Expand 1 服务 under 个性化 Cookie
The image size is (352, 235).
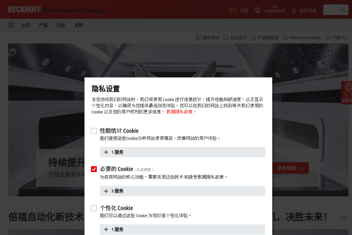click(182, 229)
